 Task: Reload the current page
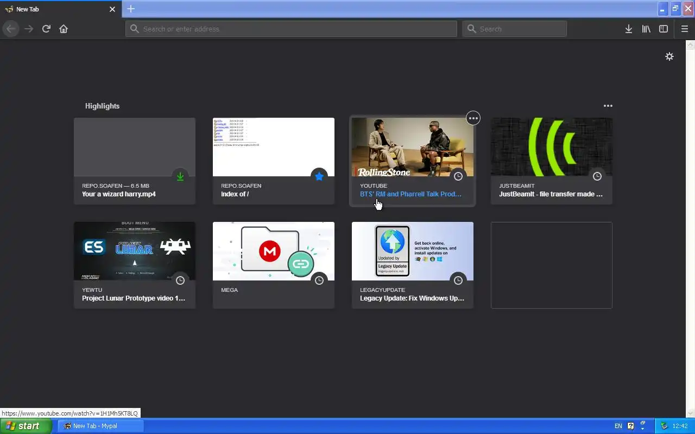pos(46,29)
